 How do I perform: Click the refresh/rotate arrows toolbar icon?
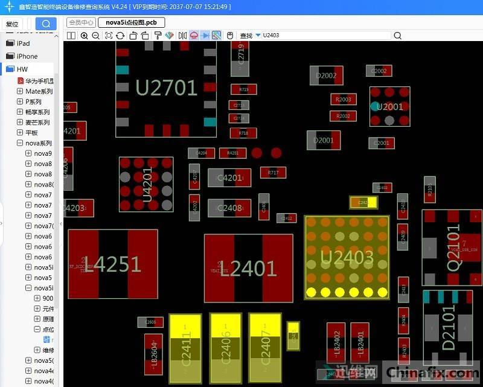120,36
